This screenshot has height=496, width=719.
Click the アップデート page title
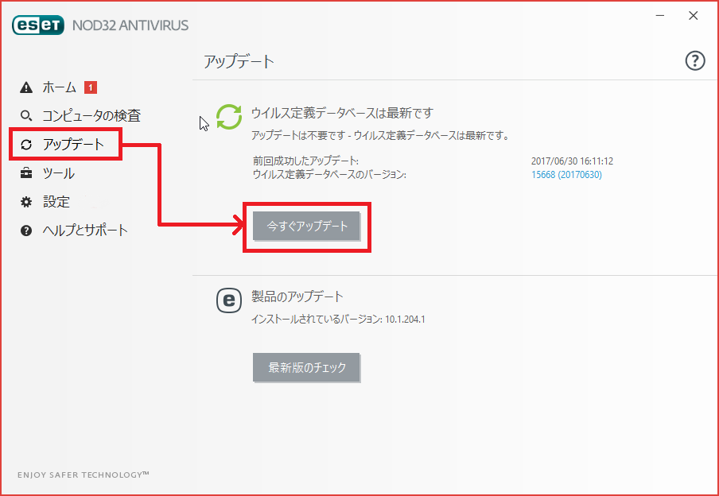pos(239,61)
